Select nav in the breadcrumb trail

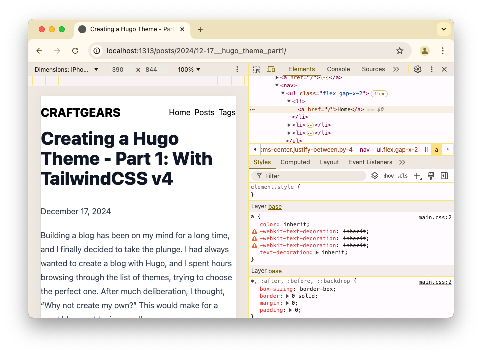click(364, 150)
